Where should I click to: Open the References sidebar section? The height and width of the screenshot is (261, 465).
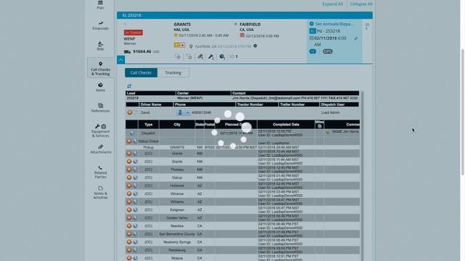tap(100, 108)
